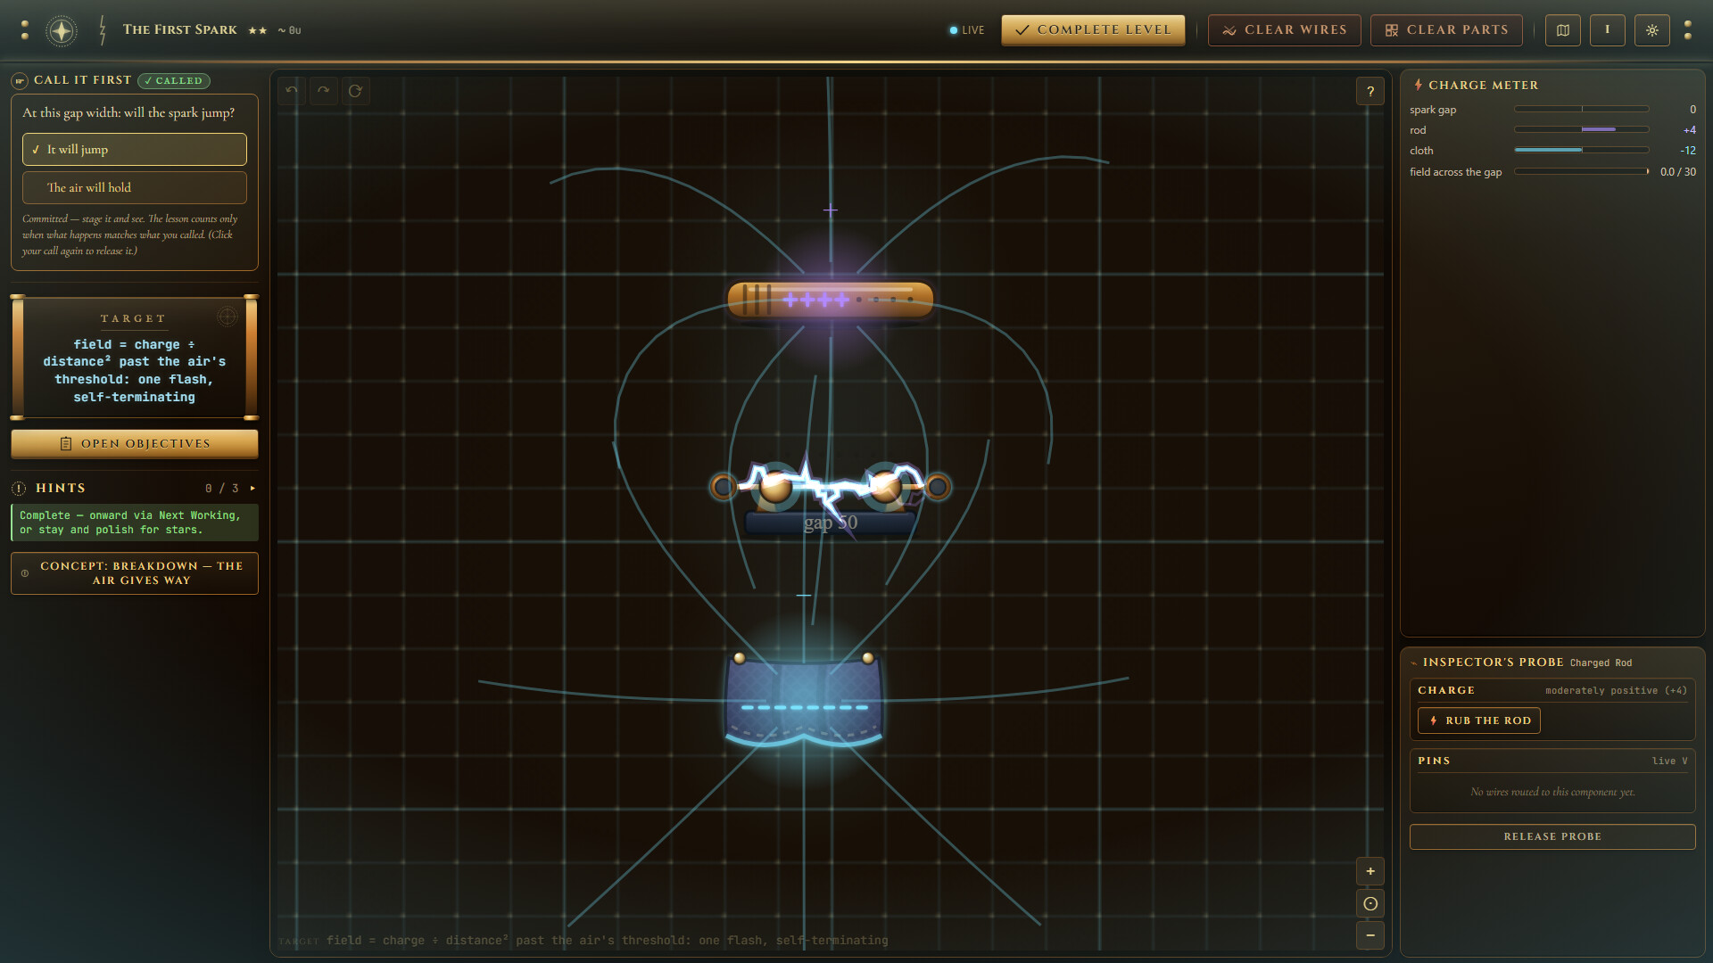Zoom in with the plus button
This screenshot has width=1713, height=963.
coord(1370,871)
